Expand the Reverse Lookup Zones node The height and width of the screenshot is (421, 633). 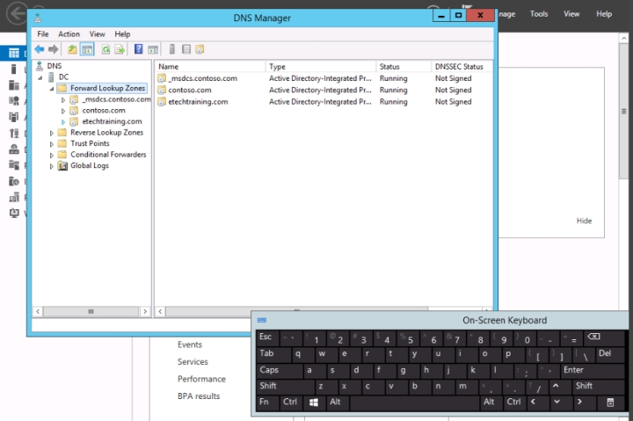52,133
